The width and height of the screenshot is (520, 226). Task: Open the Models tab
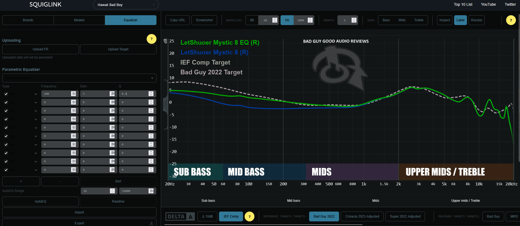pos(79,20)
